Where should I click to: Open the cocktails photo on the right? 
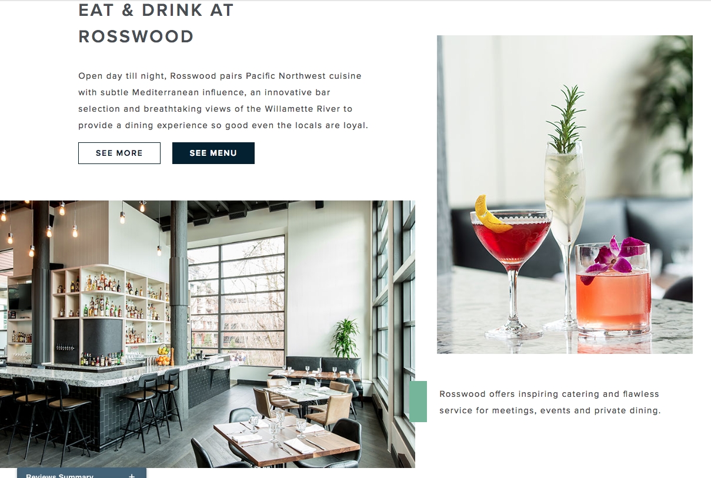[565, 195]
